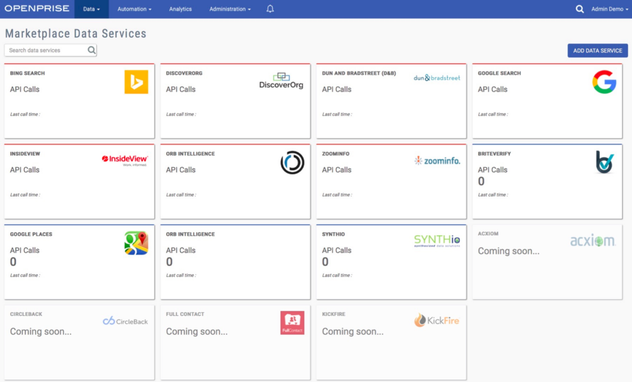632x382 pixels.
Task: Open the notifications bell
Action: [x=270, y=9]
